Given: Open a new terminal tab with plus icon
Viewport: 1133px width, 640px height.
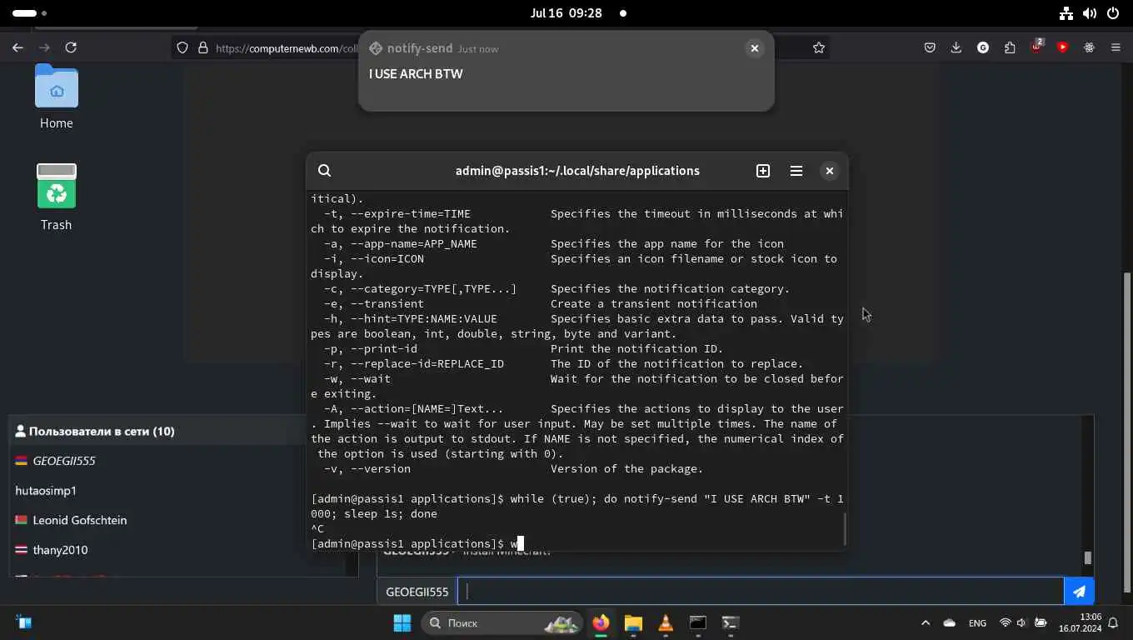Looking at the screenshot, I should pos(763,171).
